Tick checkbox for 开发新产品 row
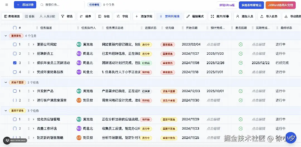Screen dimensions: 301x147 [x=15, y=91]
